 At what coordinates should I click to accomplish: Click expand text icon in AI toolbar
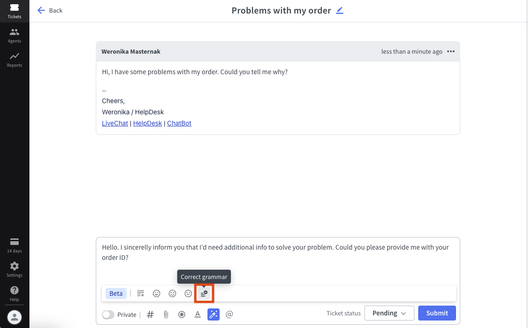point(141,293)
